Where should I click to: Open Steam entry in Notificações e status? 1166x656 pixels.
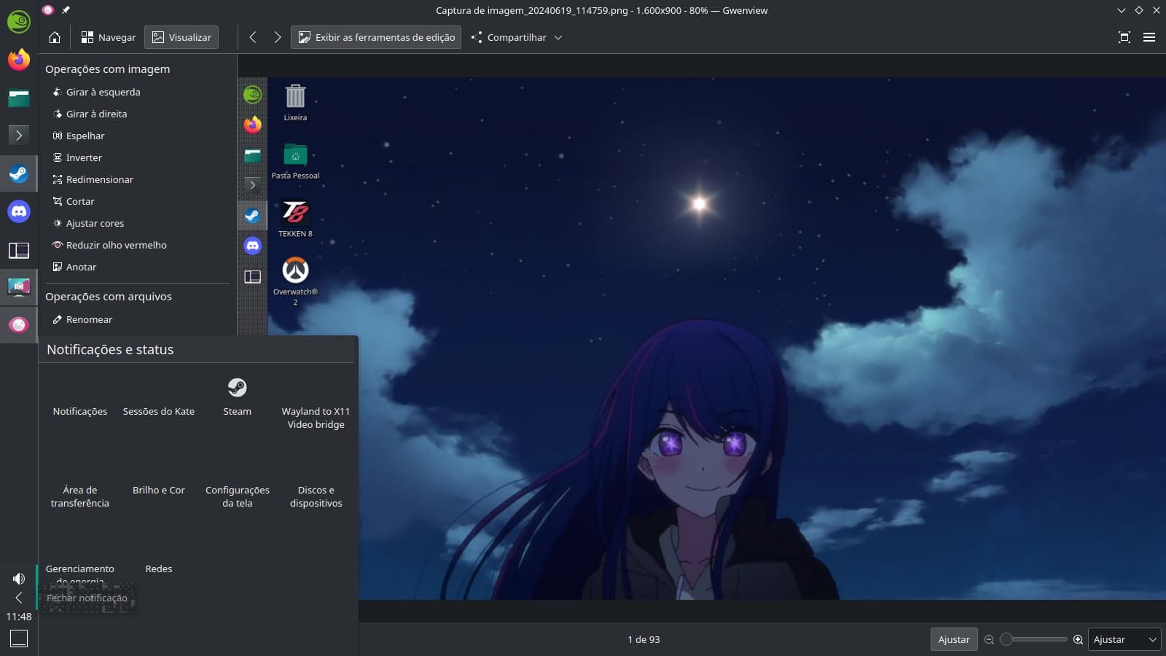point(237,397)
